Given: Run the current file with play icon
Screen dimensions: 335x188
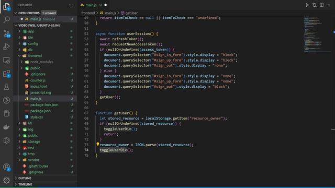Looking at the screenshot, I should pos(307,5).
